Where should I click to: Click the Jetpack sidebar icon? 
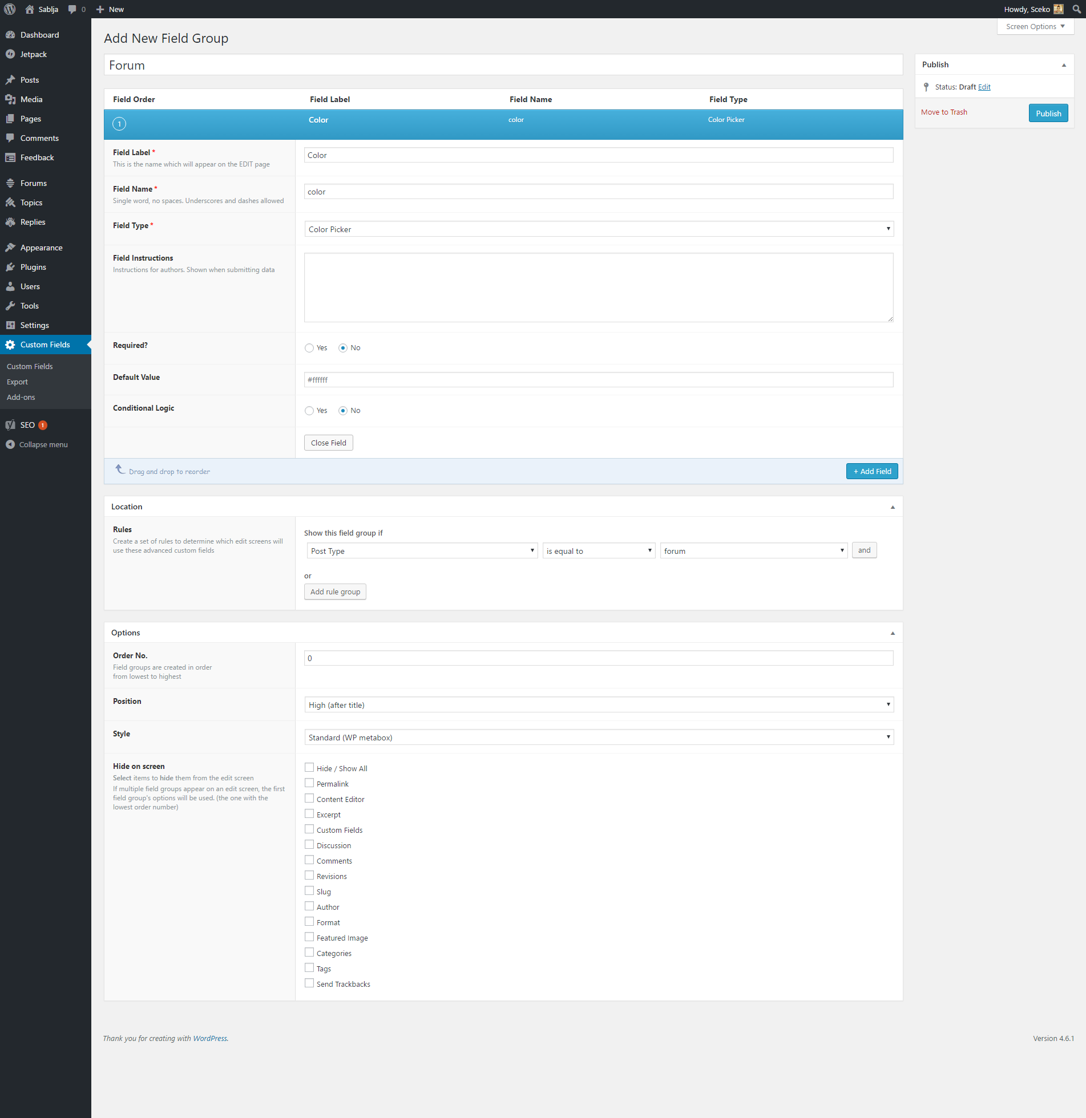coord(10,54)
